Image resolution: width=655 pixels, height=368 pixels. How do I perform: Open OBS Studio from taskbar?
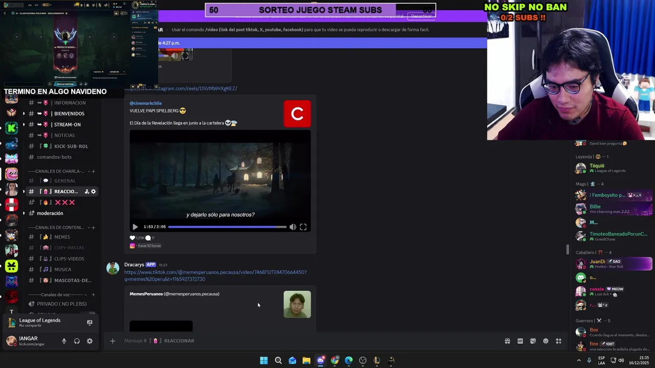pyautogui.click(x=363, y=360)
